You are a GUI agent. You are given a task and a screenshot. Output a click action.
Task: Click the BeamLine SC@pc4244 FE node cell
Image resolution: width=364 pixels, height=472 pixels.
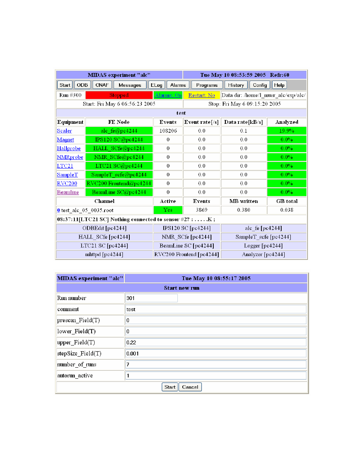pyautogui.click(x=119, y=192)
